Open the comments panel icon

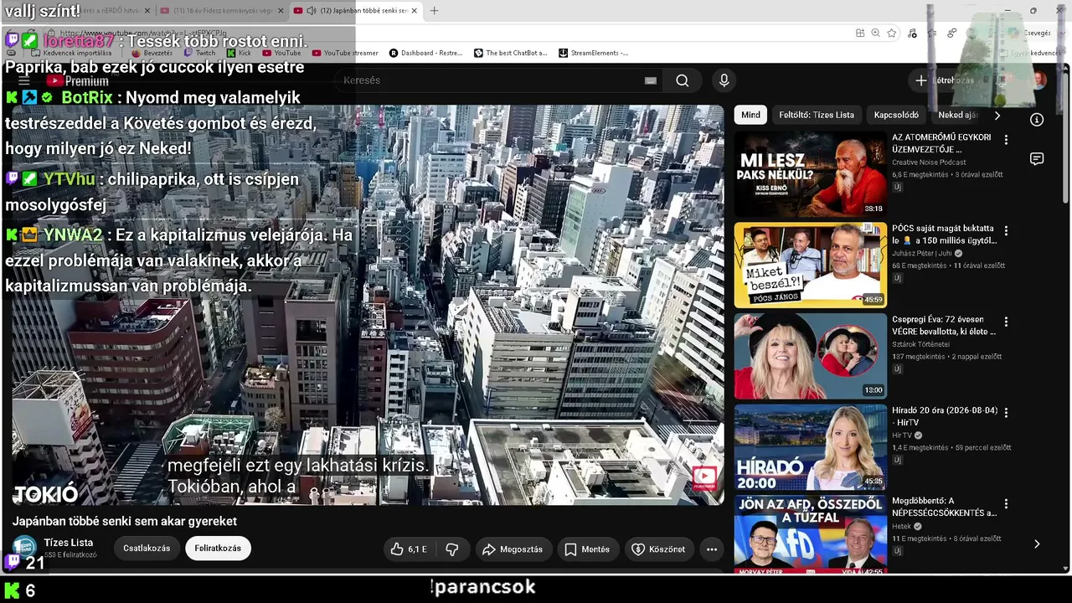1037,159
